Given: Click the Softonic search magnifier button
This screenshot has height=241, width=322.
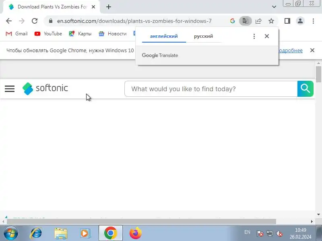Looking at the screenshot, I should (305, 89).
